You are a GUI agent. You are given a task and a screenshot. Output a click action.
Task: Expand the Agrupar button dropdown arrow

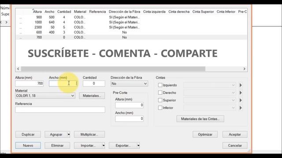(69, 134)
